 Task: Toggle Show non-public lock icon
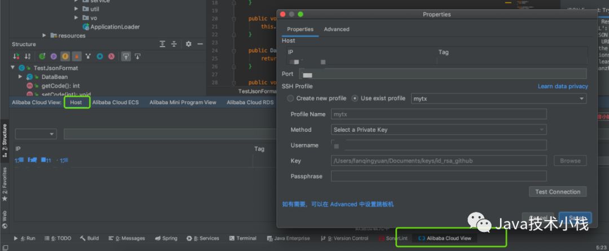[x=77, y=56]
